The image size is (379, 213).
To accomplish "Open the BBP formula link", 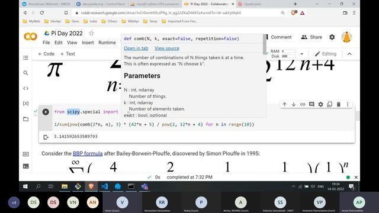I will click(x=88, y=154).
